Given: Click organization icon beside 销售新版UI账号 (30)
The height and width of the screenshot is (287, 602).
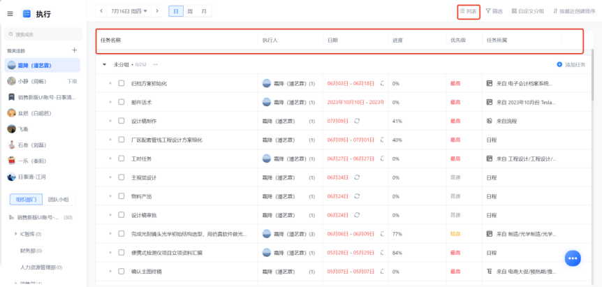Looking at the screenshot, I should tap(11, 218).
